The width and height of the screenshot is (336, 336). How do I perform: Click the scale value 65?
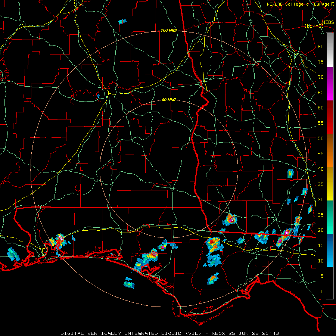click(x=321, y=92)
